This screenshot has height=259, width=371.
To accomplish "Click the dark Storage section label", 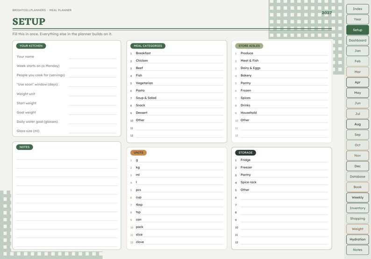I will tap(245, 153).
